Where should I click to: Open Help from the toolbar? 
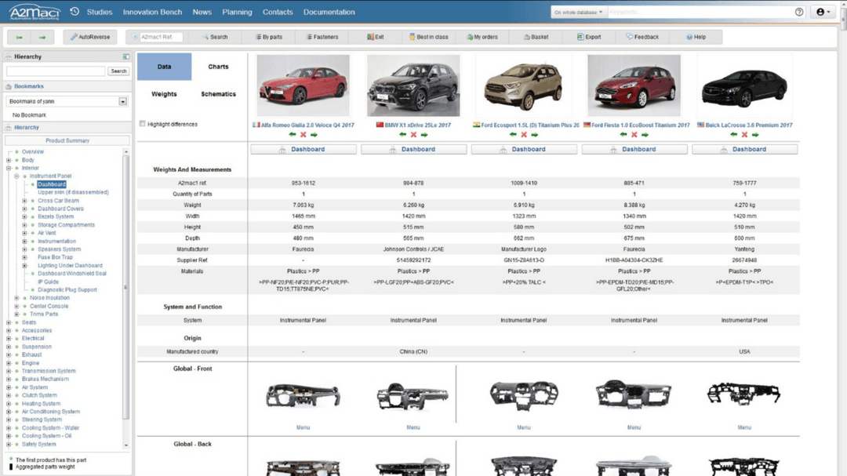[696, 38]
